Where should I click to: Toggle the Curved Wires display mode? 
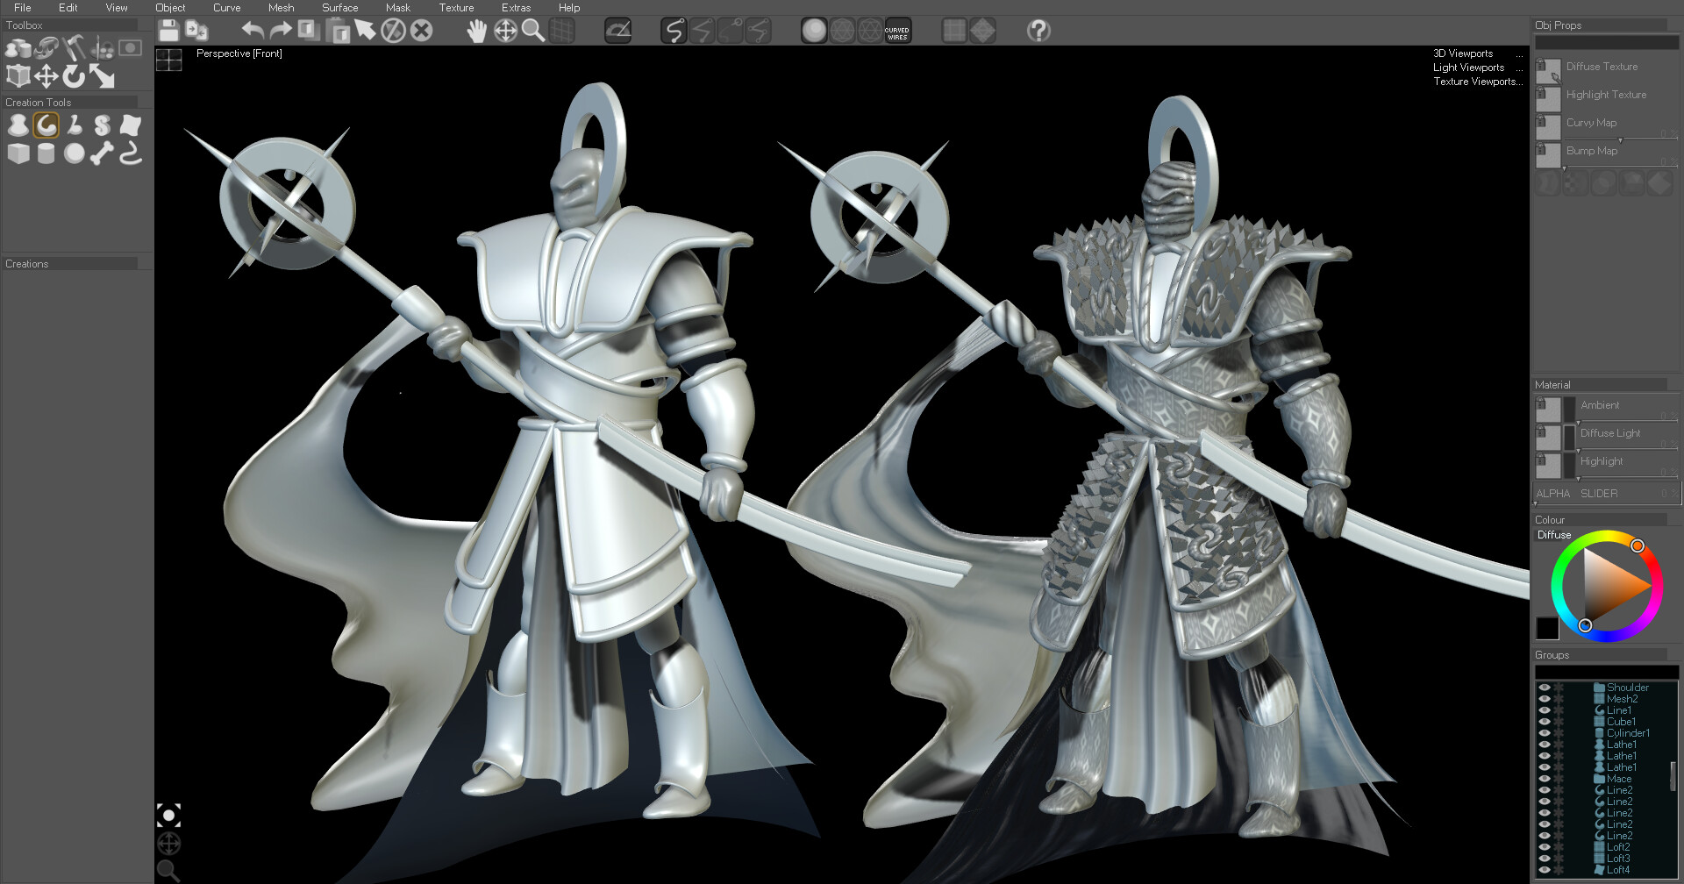[897, 32]
